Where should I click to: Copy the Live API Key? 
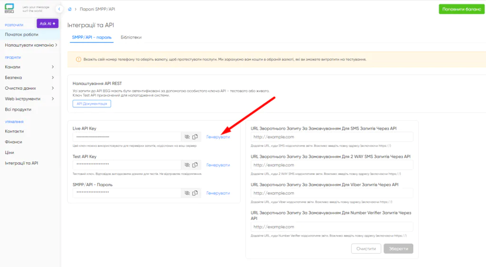[195, 137]
